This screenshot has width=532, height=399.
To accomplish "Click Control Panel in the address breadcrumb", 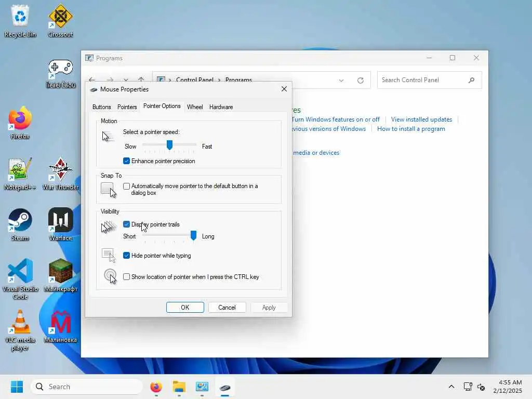I will [x=195, y=79].
